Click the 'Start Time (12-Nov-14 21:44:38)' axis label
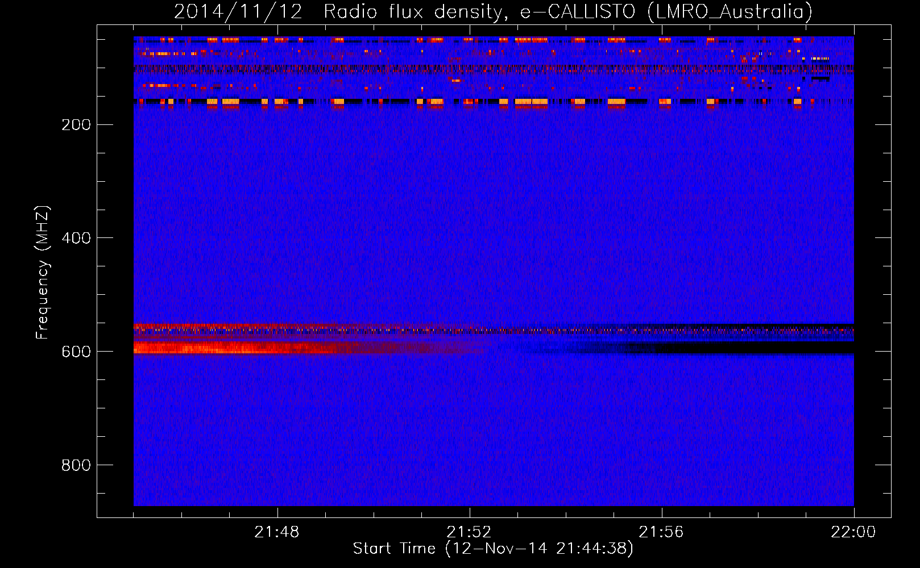920x568 pixels. tap(493, 549)
